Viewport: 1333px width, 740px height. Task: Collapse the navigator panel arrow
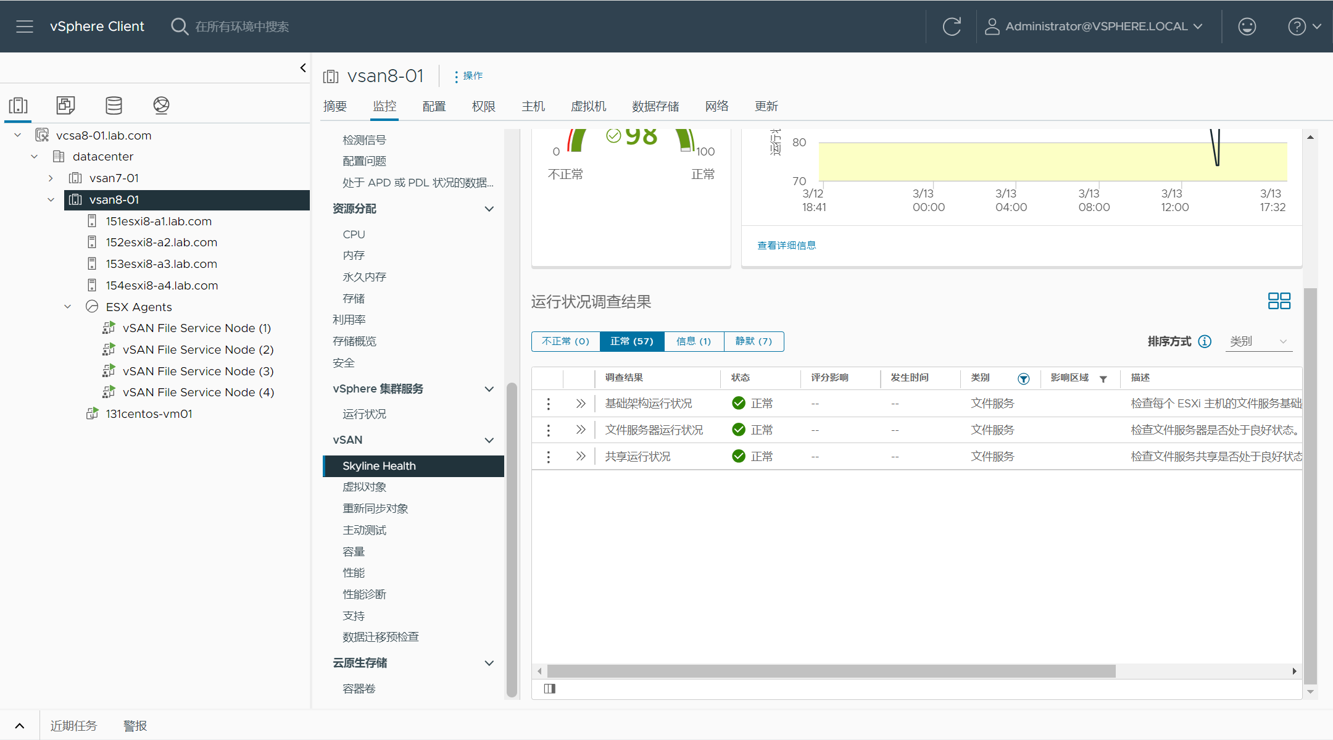pyautogui.click(x=303, y=68)
